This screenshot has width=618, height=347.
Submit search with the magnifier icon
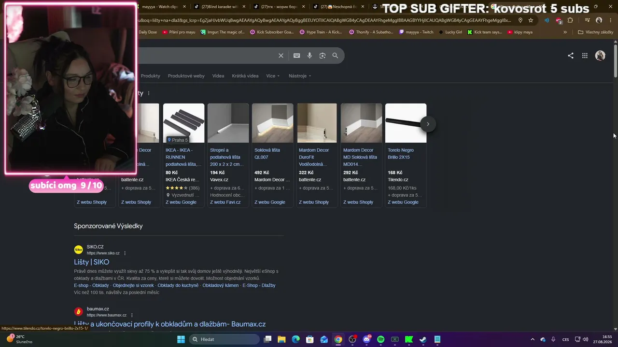(x=335, y=55)
